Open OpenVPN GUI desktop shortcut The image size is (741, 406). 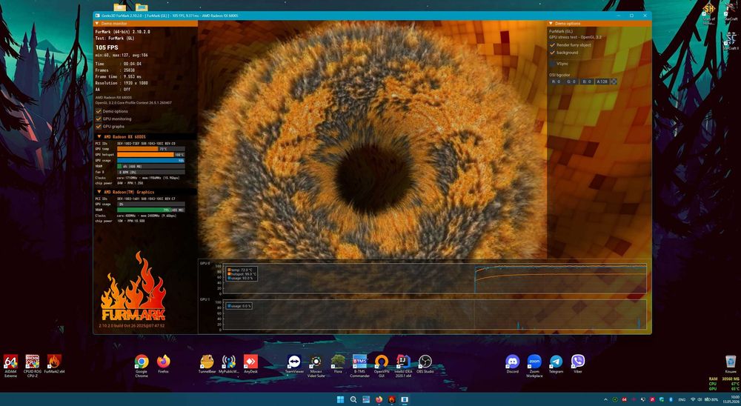[x=382, y=365]
